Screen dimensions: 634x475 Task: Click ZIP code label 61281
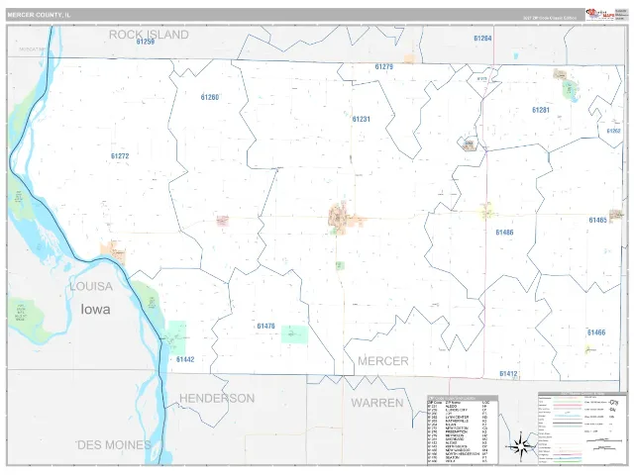coord(541,110)
